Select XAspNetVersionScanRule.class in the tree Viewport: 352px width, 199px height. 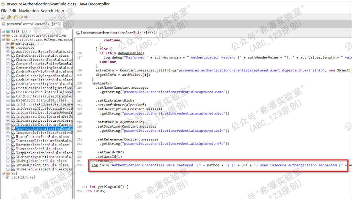44,153
